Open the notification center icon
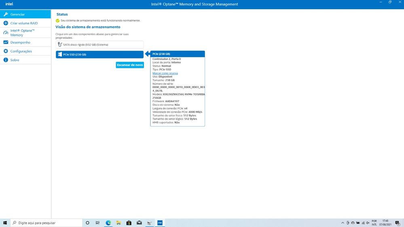The height and width of the screenshot is (227, 404). [398, 223]
